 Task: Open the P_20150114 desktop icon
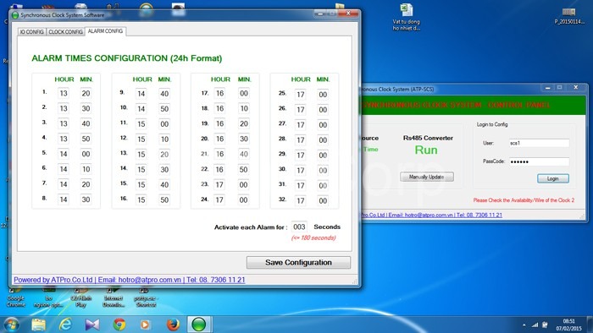(x=568, y=16)
